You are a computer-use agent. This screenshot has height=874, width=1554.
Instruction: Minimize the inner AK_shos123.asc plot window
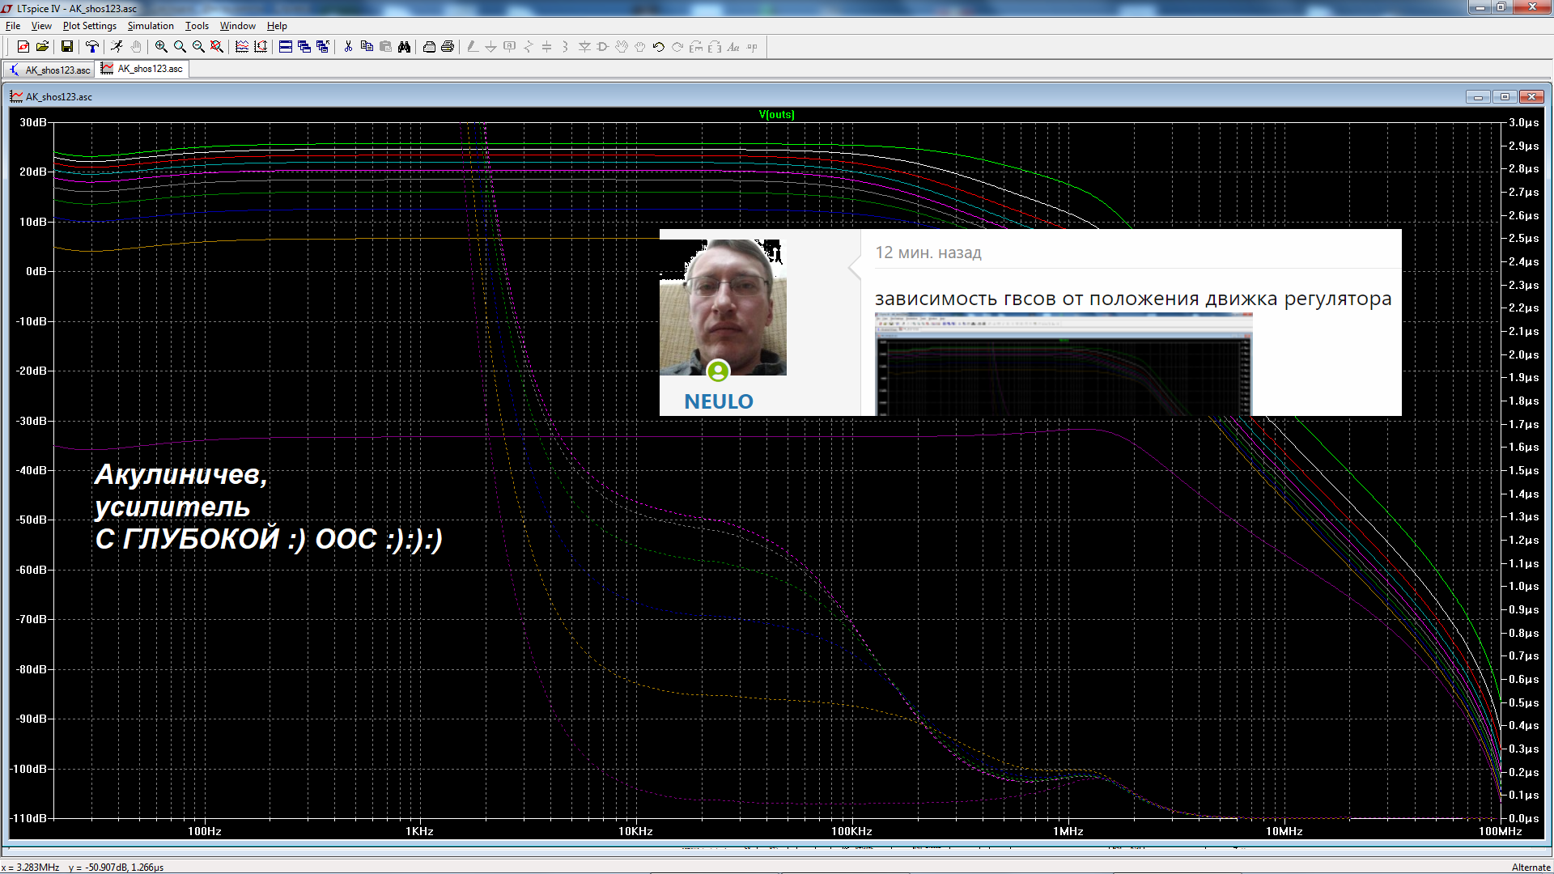(x=1478, y=97)
